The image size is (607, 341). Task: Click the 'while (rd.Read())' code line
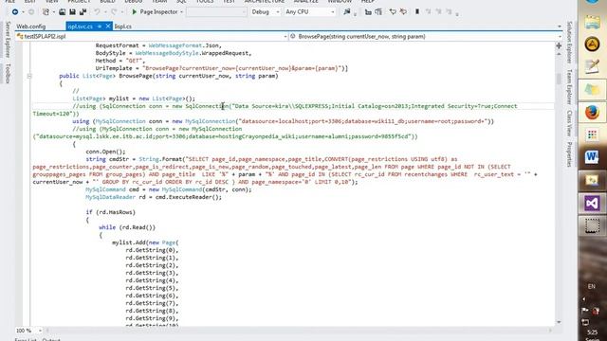click(x=127, y=227)
